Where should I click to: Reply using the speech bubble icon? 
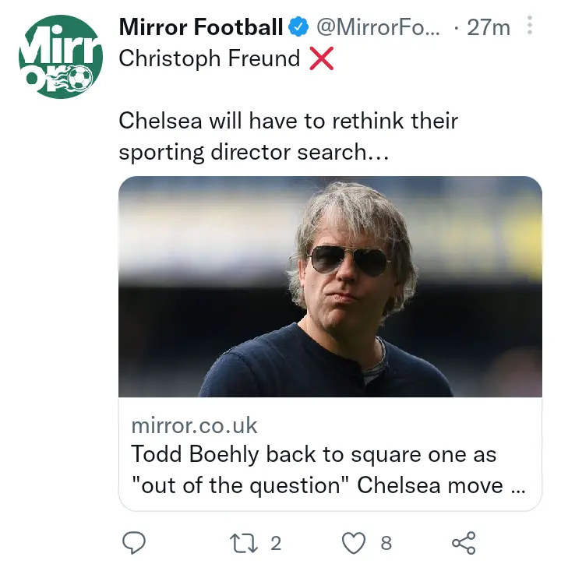click(134, 543)
